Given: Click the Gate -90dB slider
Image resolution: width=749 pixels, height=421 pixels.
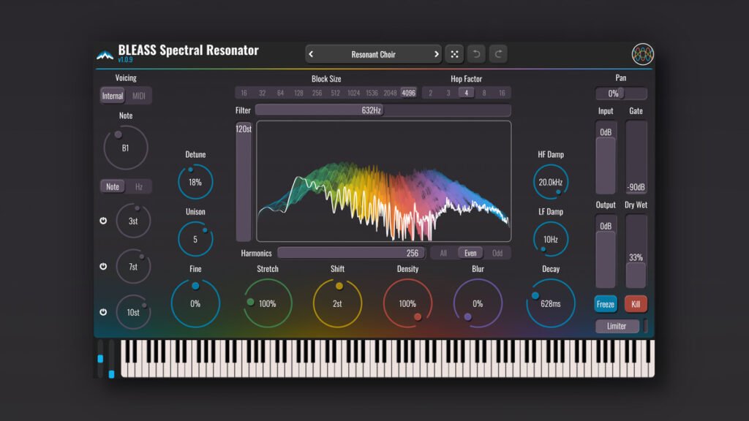Looking at the screenshot, I should [636, 158].
